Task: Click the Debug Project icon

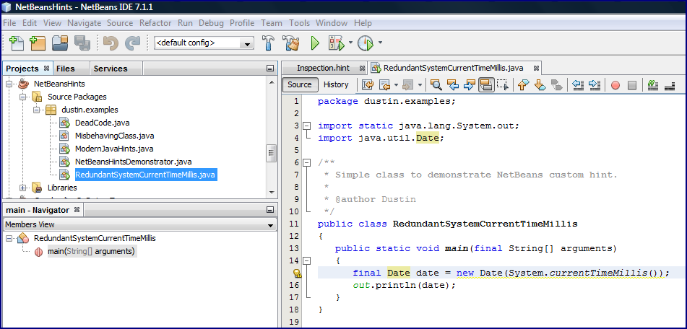Action: pos(337,43)
